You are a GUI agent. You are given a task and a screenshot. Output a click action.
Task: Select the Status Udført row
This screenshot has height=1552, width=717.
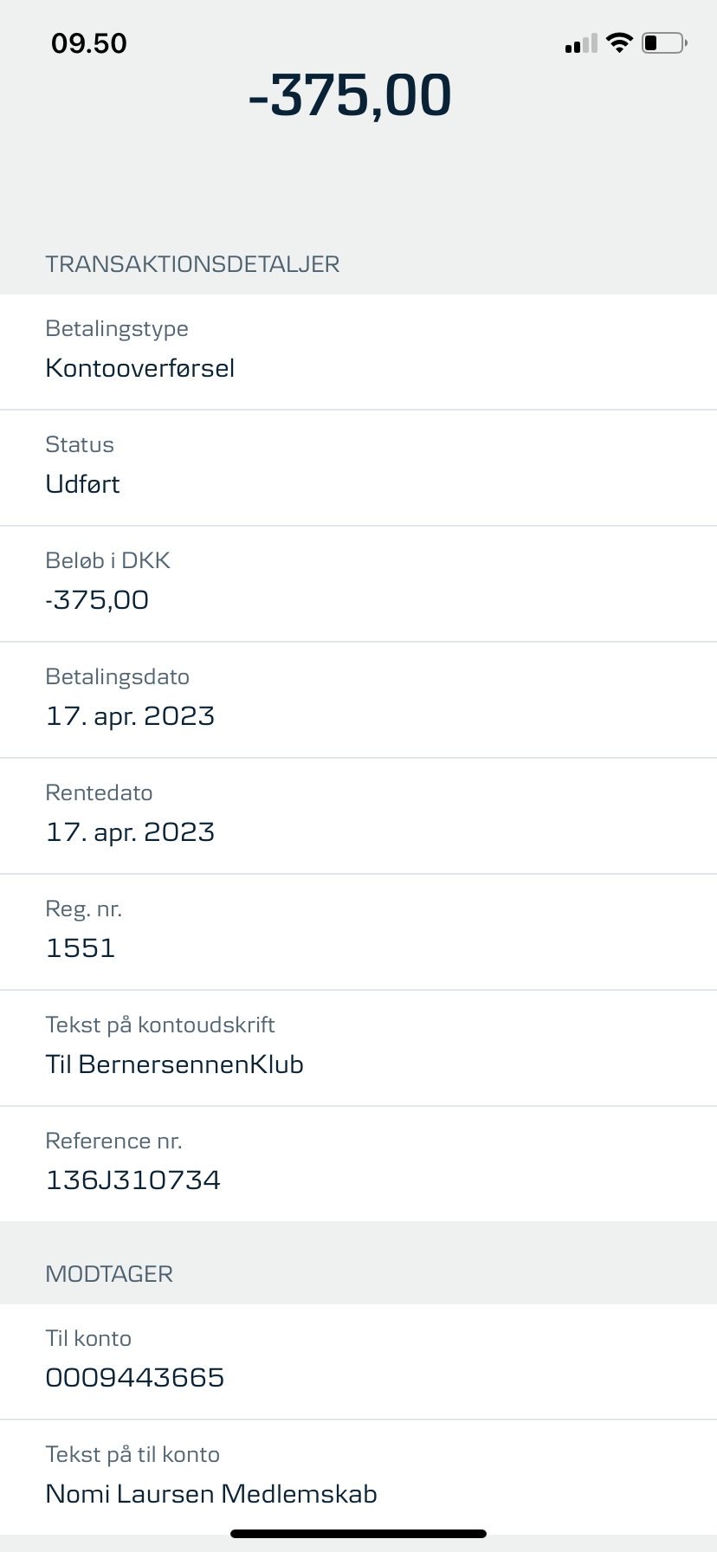pyautogui.click(x=358, y=468)
